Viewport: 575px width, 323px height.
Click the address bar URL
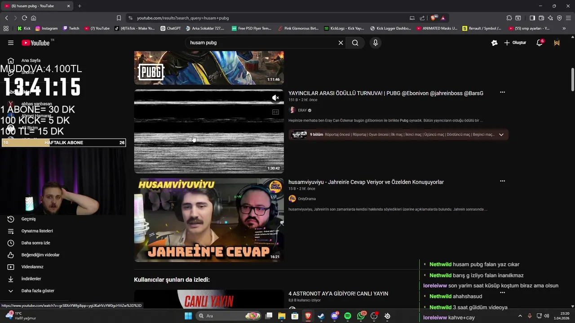[x=183, y=18]
